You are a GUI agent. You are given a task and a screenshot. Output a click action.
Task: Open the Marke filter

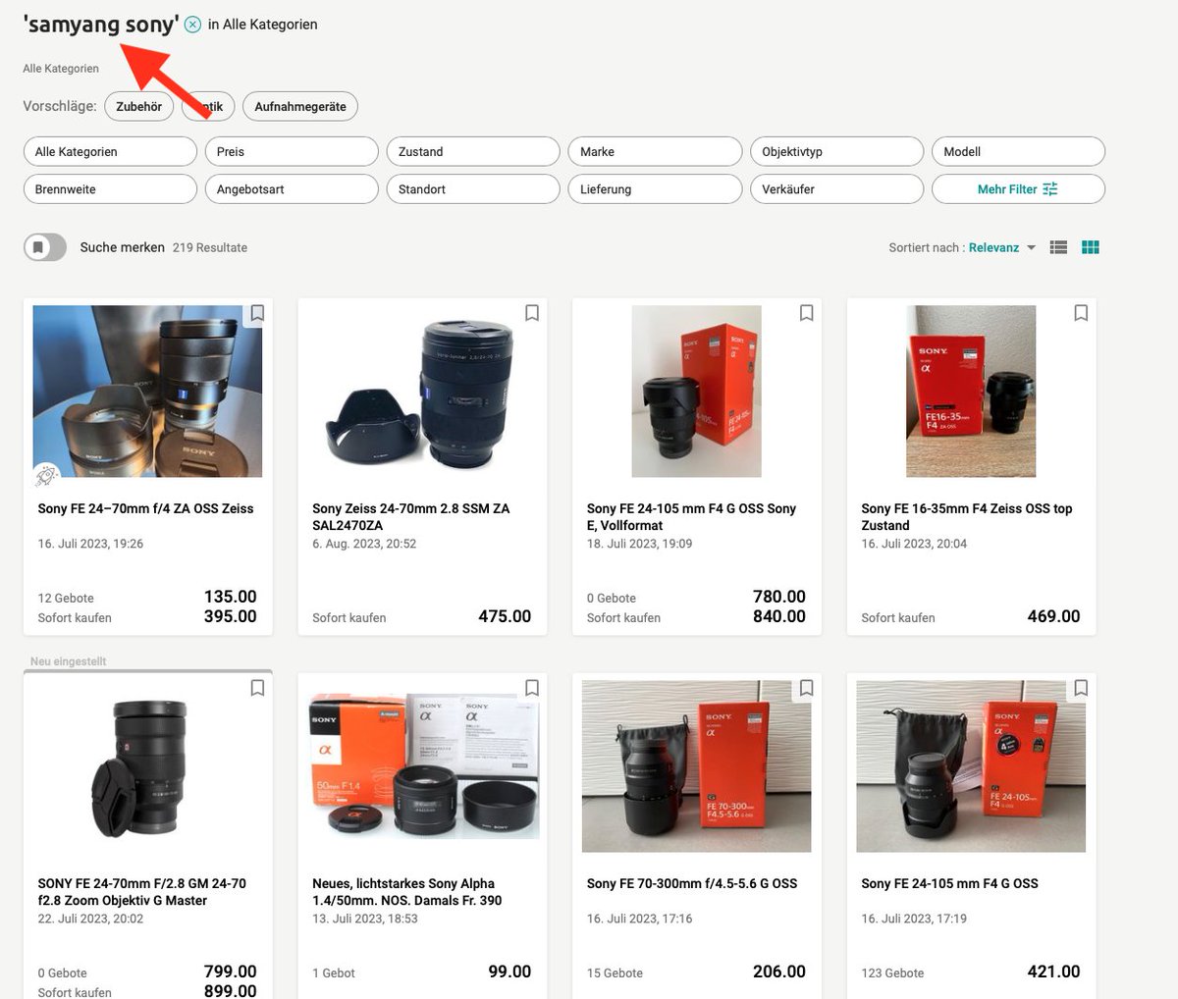click(x=655, y=151)
